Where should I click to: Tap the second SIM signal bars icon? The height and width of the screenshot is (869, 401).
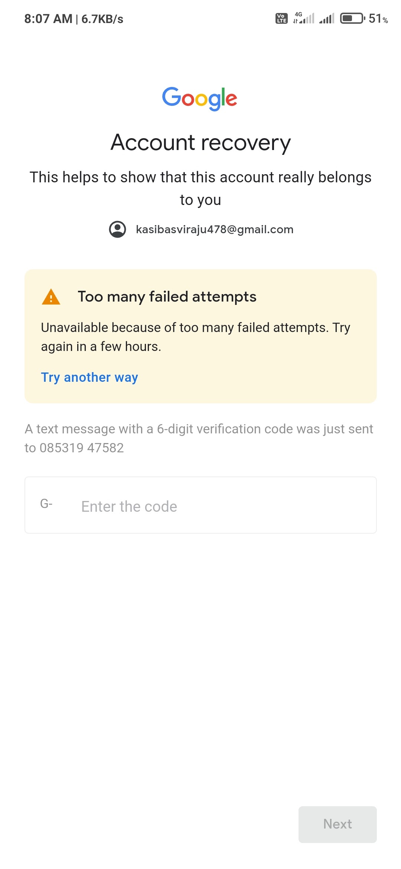tap(327, 18)
